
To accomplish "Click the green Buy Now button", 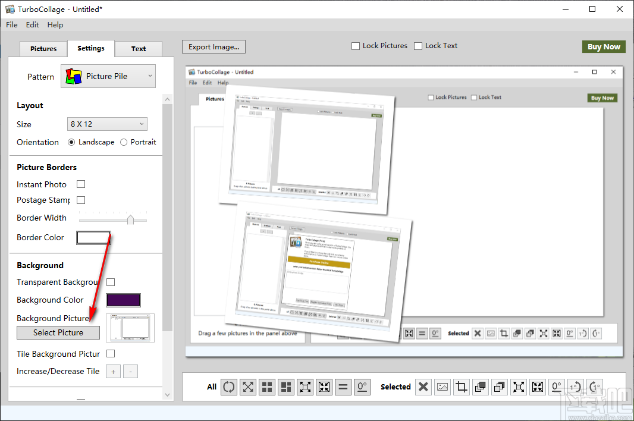I will (x=604, y=46).
